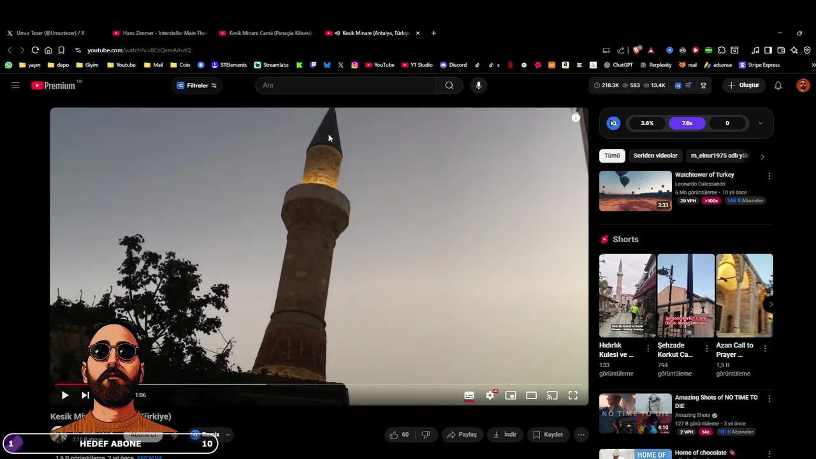Show the video info card
Viewport: 816px width, 459px height.
[x=576, y=117]
